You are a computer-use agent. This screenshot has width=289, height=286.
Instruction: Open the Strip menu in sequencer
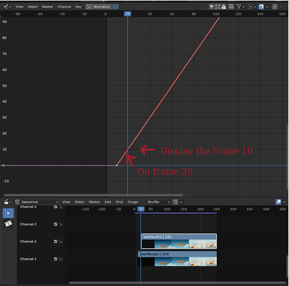click(x=119, y=202)
